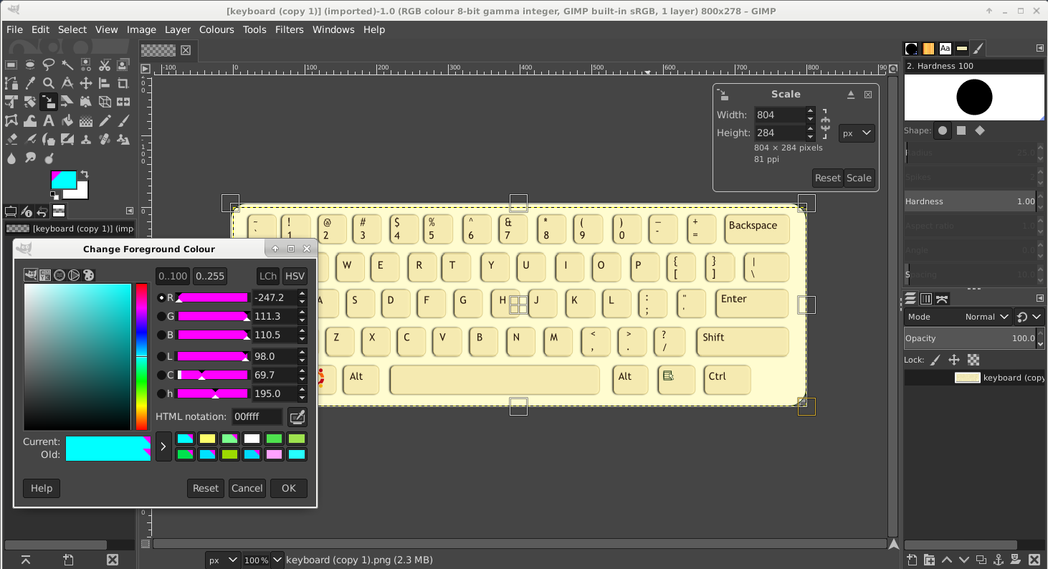Select the Colour Picker eyedropper tool

point(29,84)
